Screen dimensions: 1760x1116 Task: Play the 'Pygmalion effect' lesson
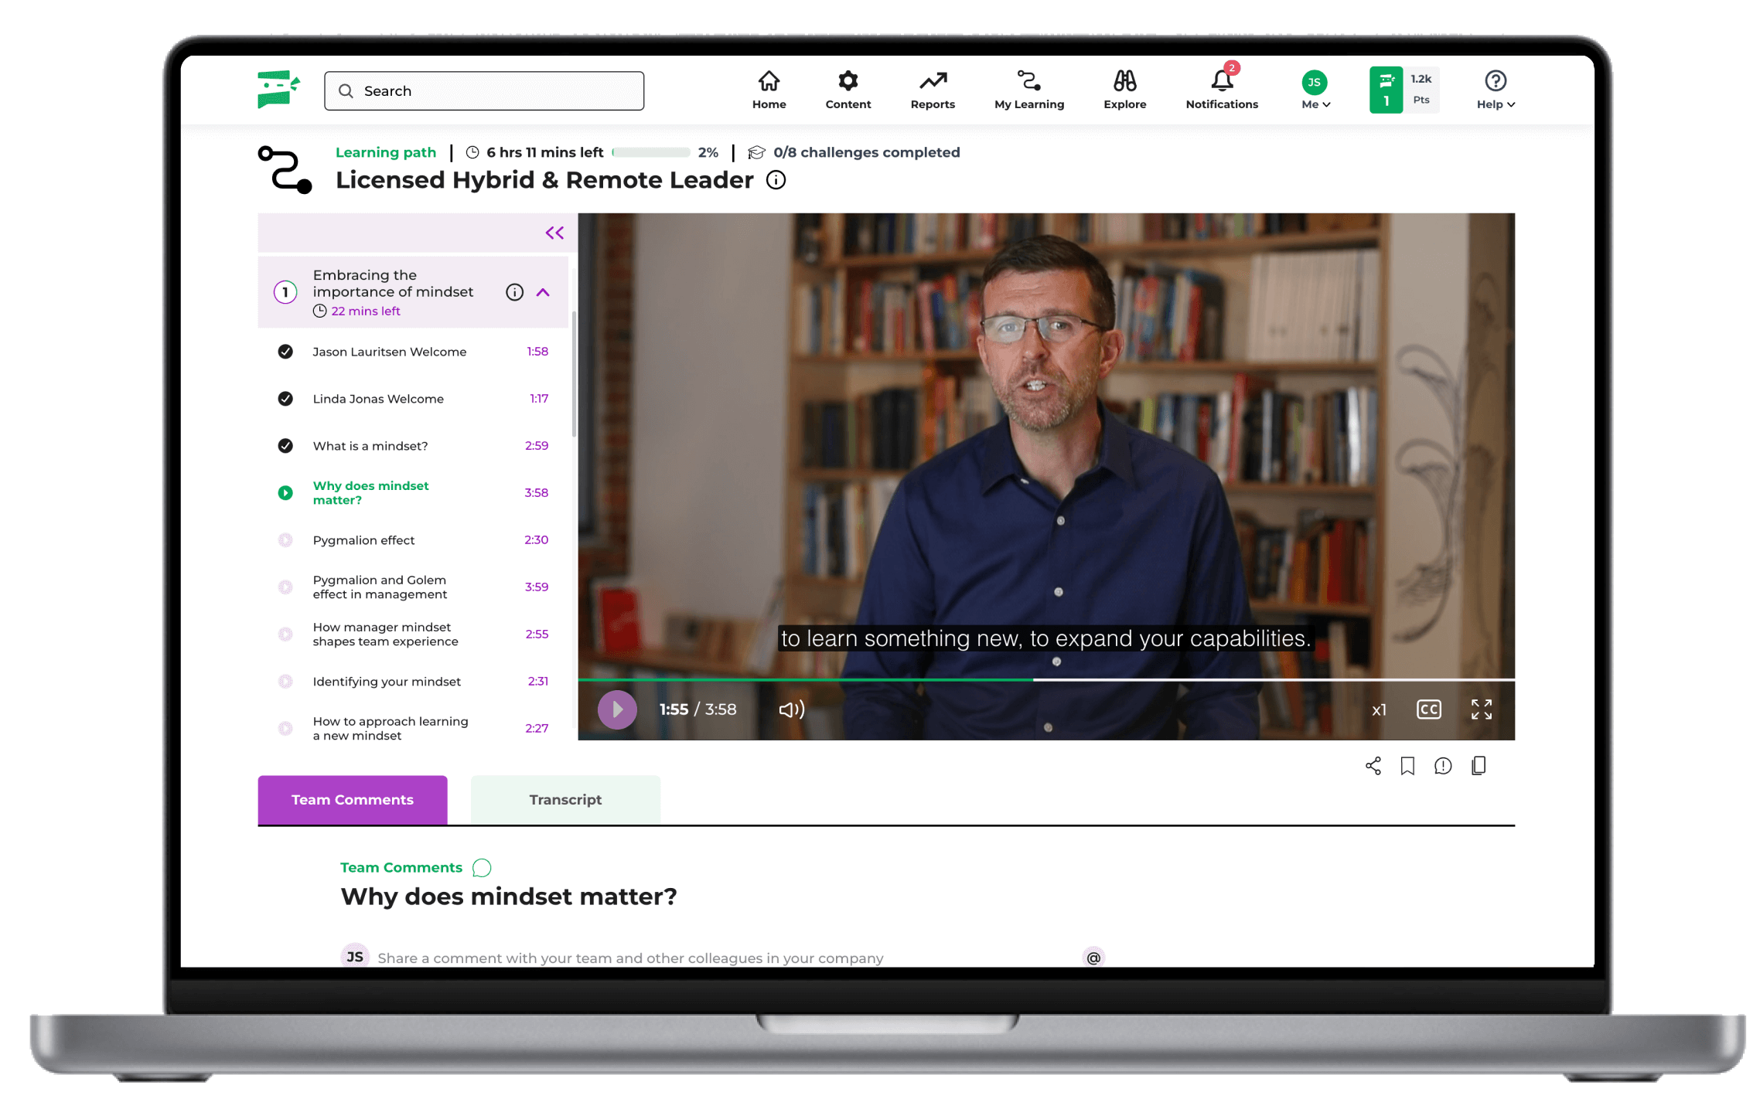coord(363,539)
